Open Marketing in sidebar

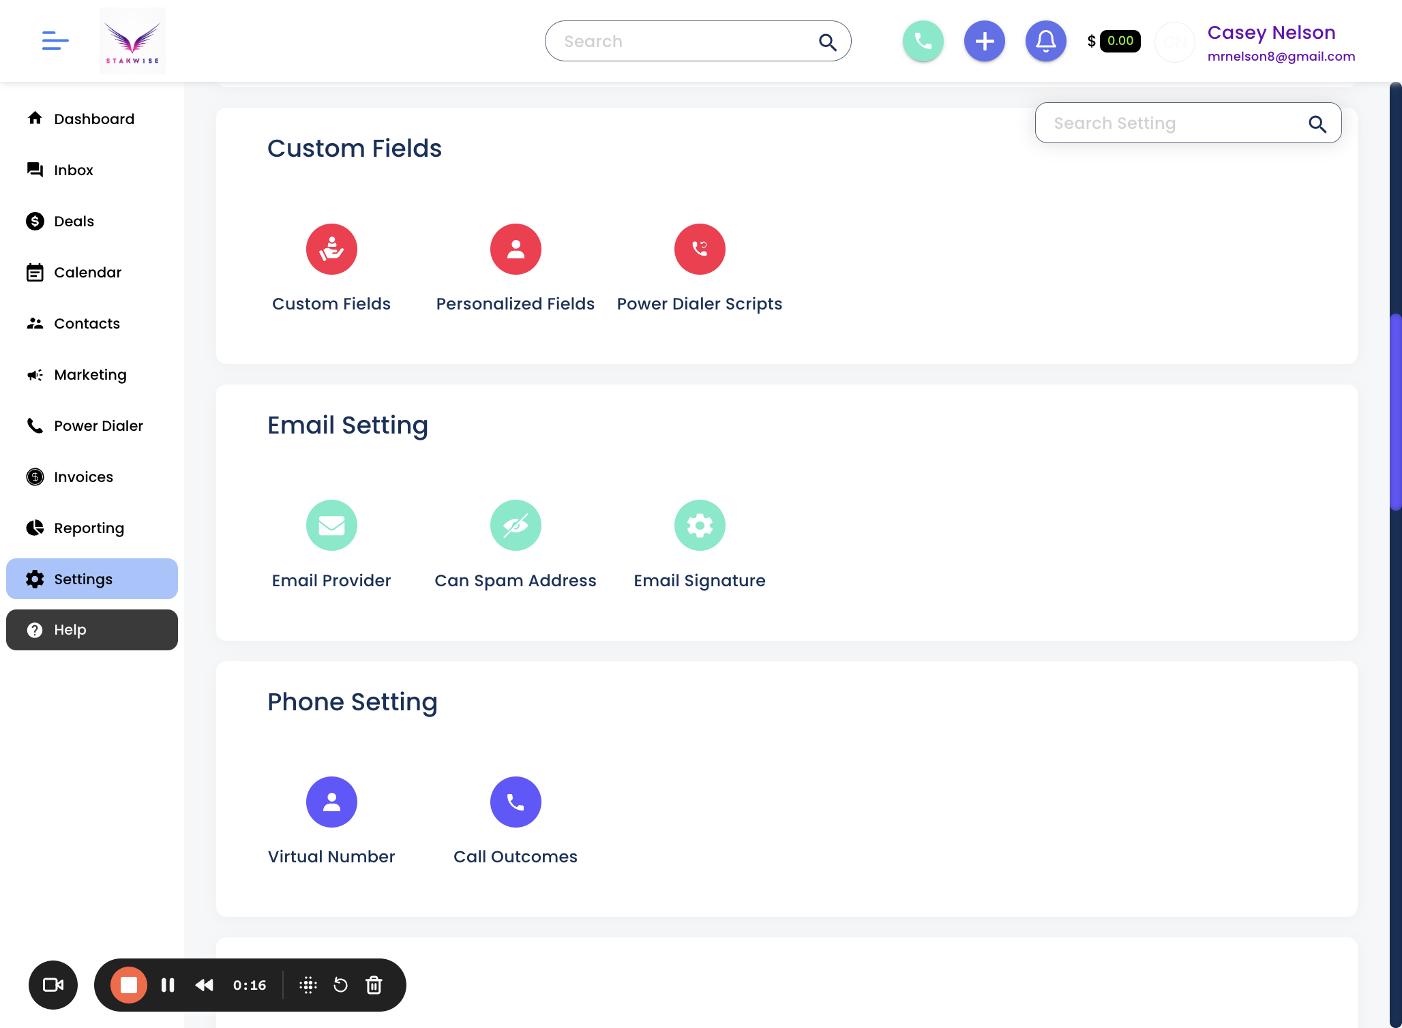coord(92,374)
